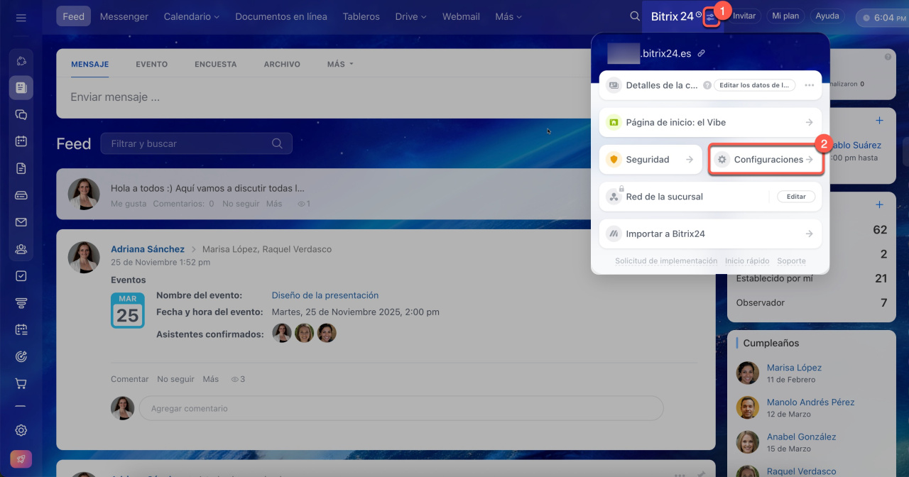Open three-dots options in Detalles card
909x477 pixels.
[x=809, y=85]
